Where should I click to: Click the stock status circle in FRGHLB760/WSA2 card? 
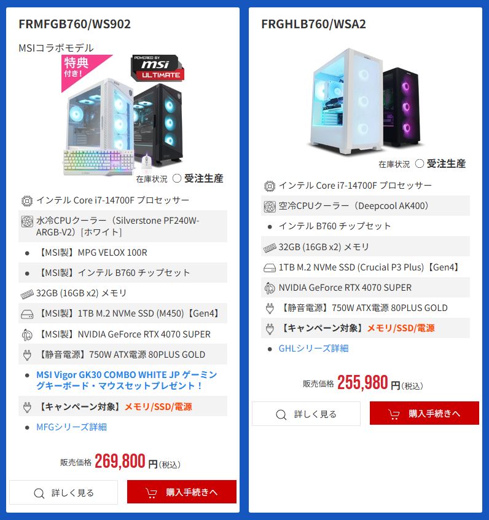[x=420, y=163]
